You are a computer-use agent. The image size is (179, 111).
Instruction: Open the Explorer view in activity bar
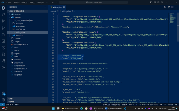(3, 8)
